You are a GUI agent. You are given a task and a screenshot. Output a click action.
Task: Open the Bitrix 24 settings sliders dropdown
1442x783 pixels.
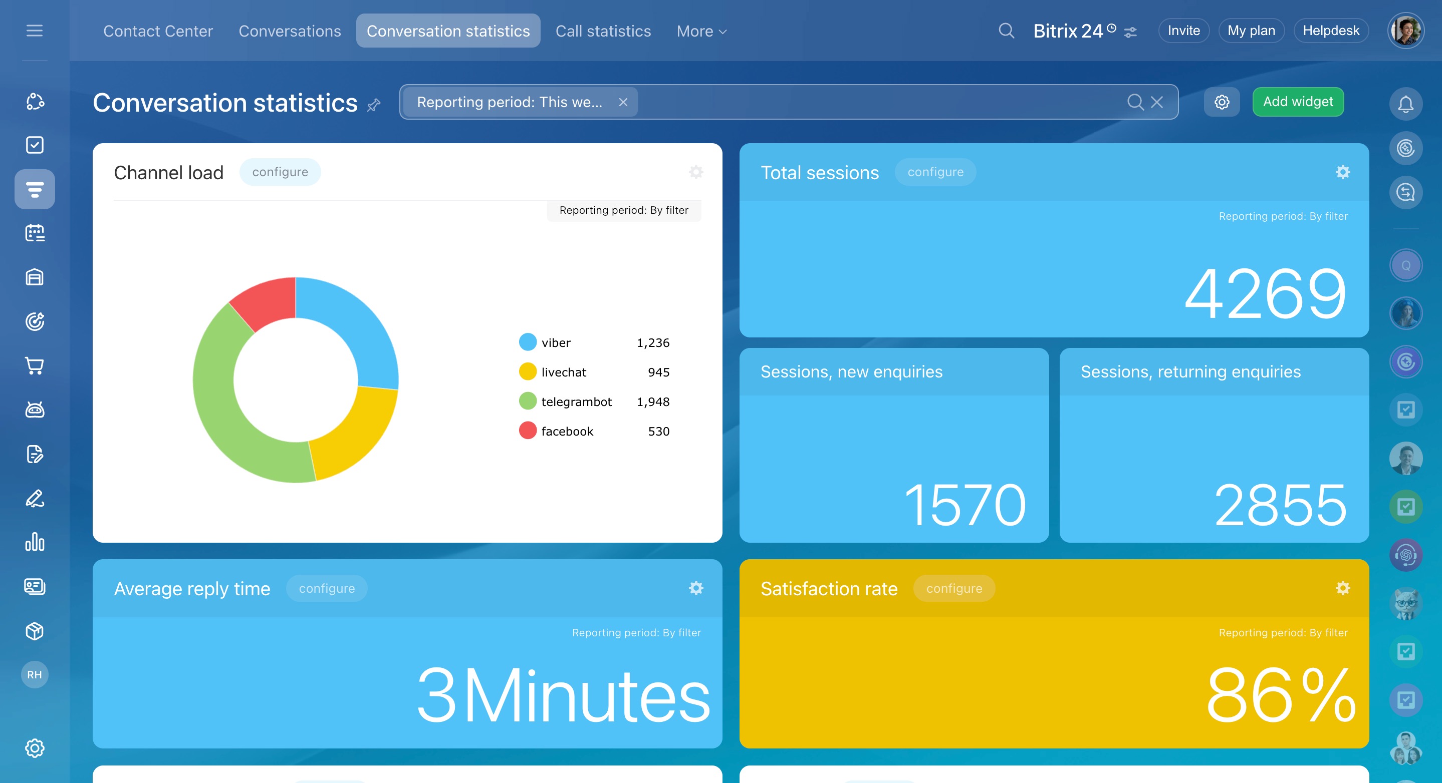coord(1130,33)
